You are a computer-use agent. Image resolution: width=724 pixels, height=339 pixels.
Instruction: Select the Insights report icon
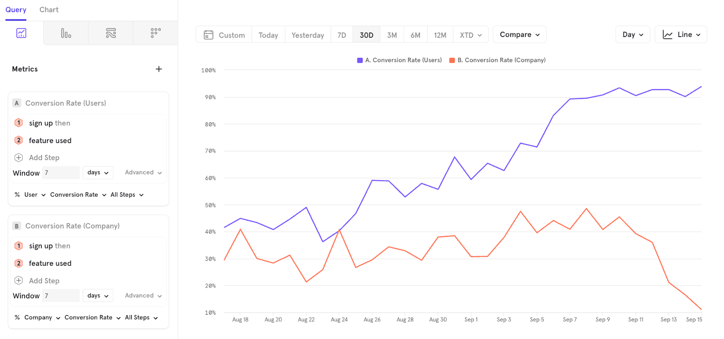pos(21,33)
